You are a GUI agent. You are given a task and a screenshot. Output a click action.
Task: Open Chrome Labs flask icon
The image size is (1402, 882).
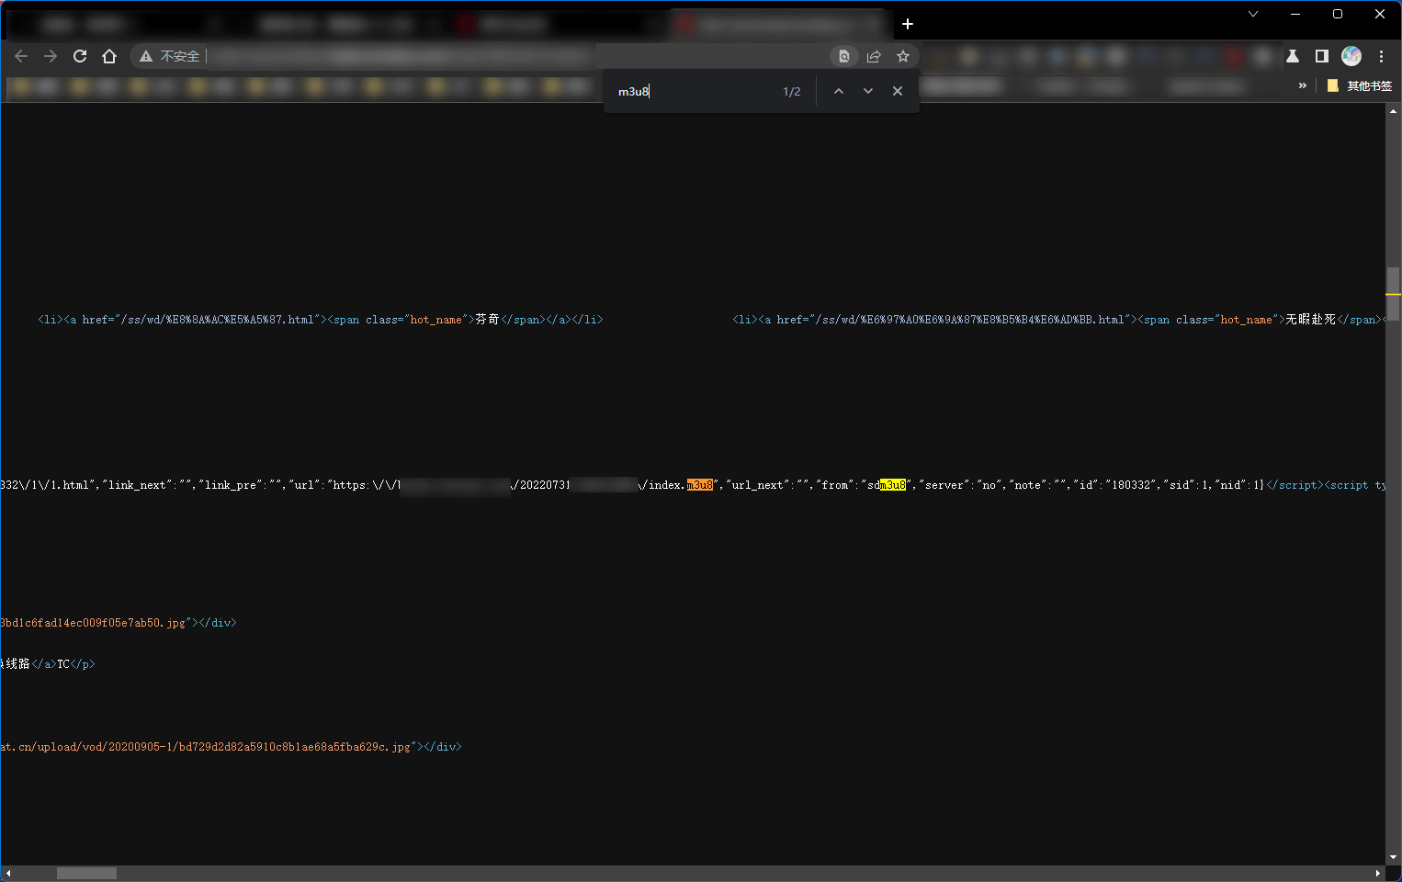[x=1293, y=56]
